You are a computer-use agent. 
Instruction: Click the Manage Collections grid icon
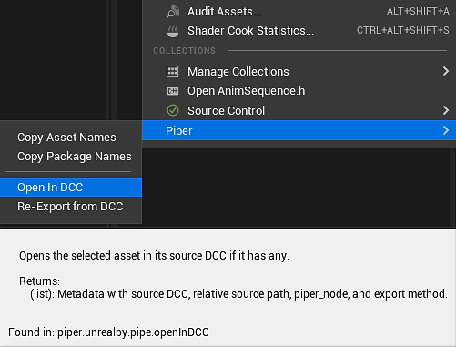[x=173, y=71]
